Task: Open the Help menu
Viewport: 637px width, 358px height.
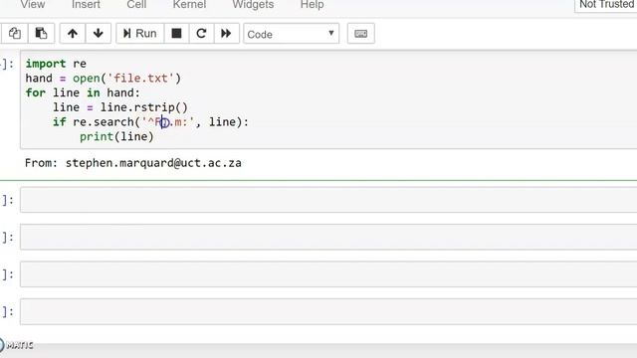Action: click(312, 4)
